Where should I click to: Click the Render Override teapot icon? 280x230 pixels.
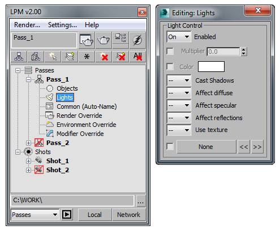pos(50,115)
